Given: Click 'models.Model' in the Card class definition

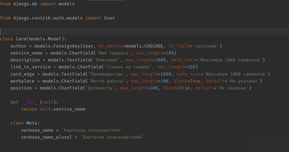Looking at the screenshot, I should point(45,39).
